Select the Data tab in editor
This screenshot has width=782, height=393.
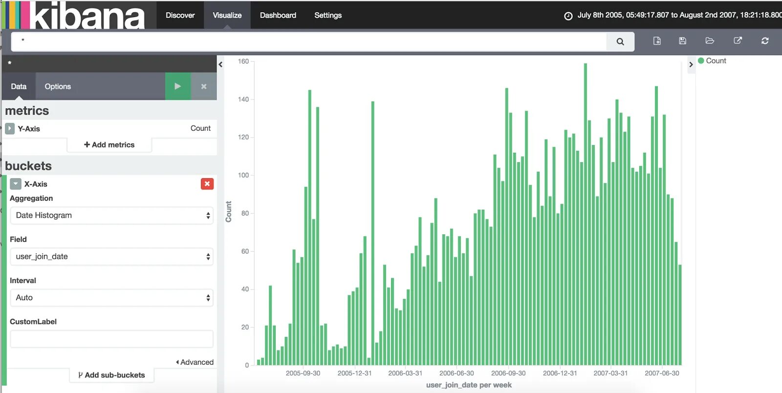(x=19, y=86)
